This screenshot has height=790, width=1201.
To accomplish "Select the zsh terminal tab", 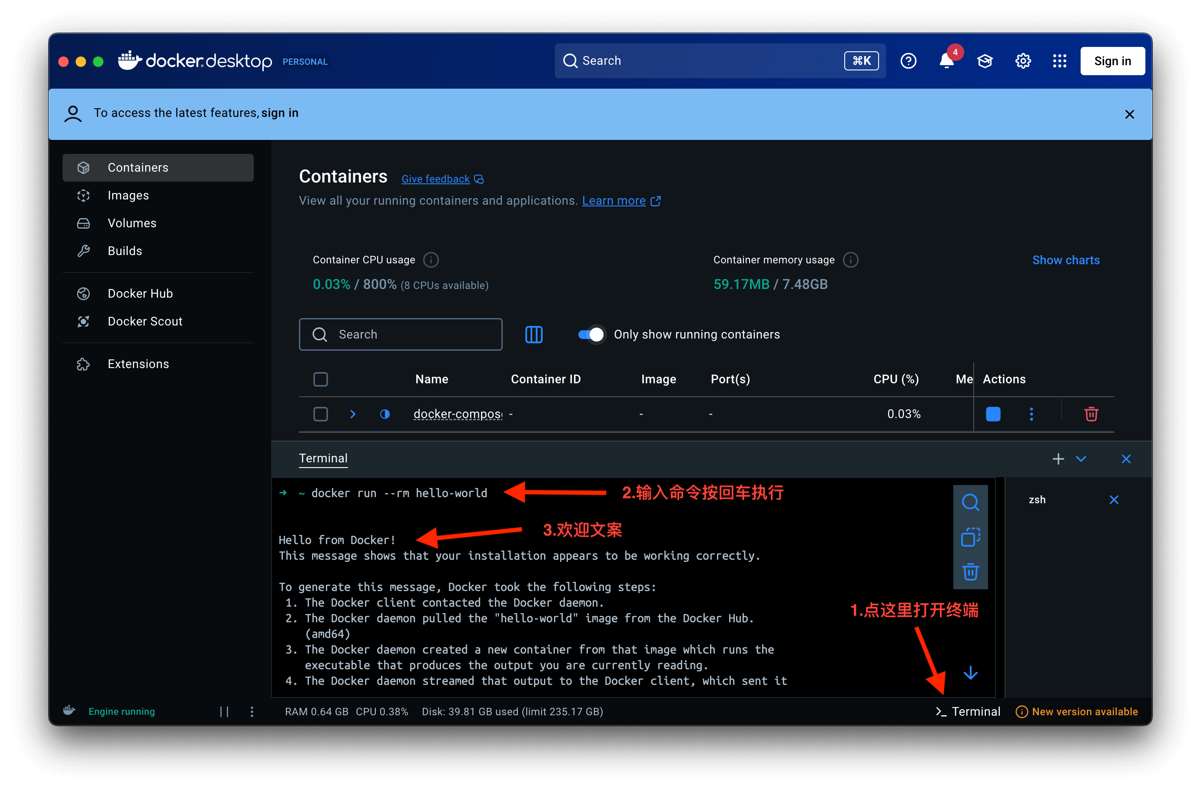I will [x=1037, y=500].
